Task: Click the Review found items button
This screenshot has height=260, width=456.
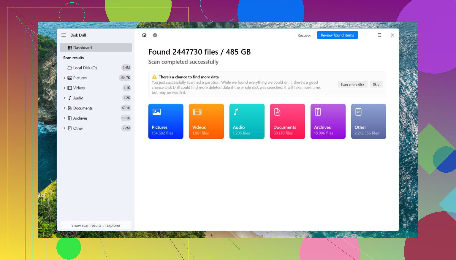Action: pyautogui.click(x=337, y=35)
